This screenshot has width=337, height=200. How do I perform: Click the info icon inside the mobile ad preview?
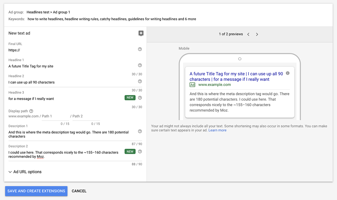288,73
